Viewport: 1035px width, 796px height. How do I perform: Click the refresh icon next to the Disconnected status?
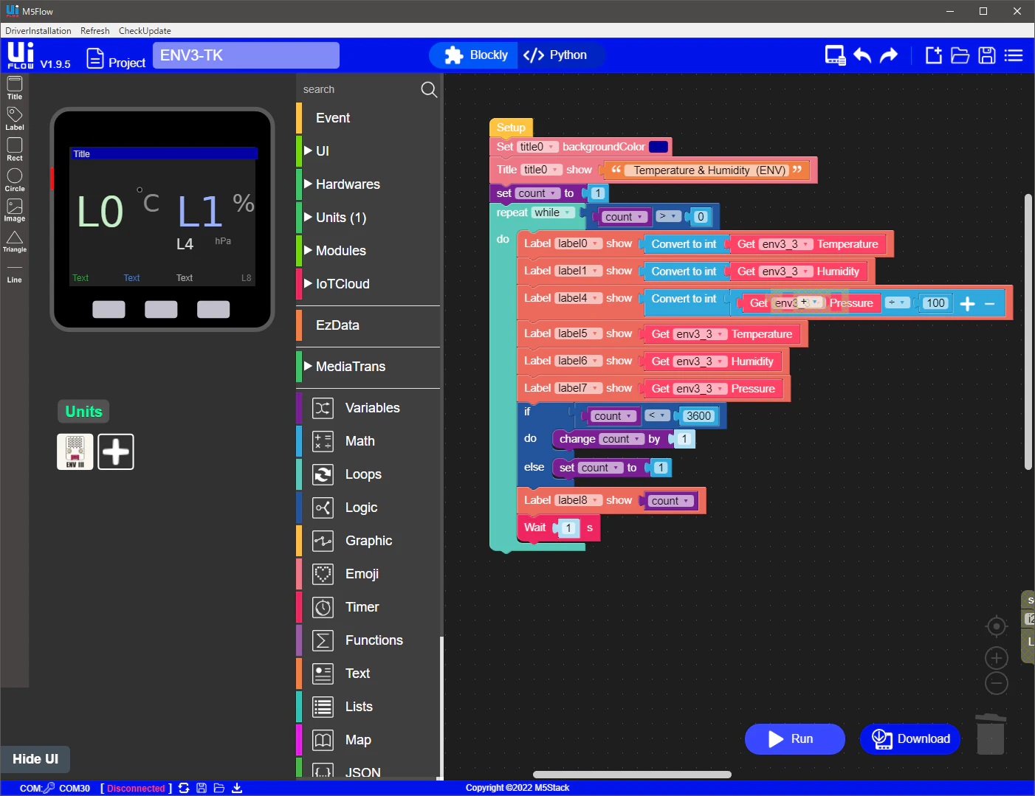[184, 788]
